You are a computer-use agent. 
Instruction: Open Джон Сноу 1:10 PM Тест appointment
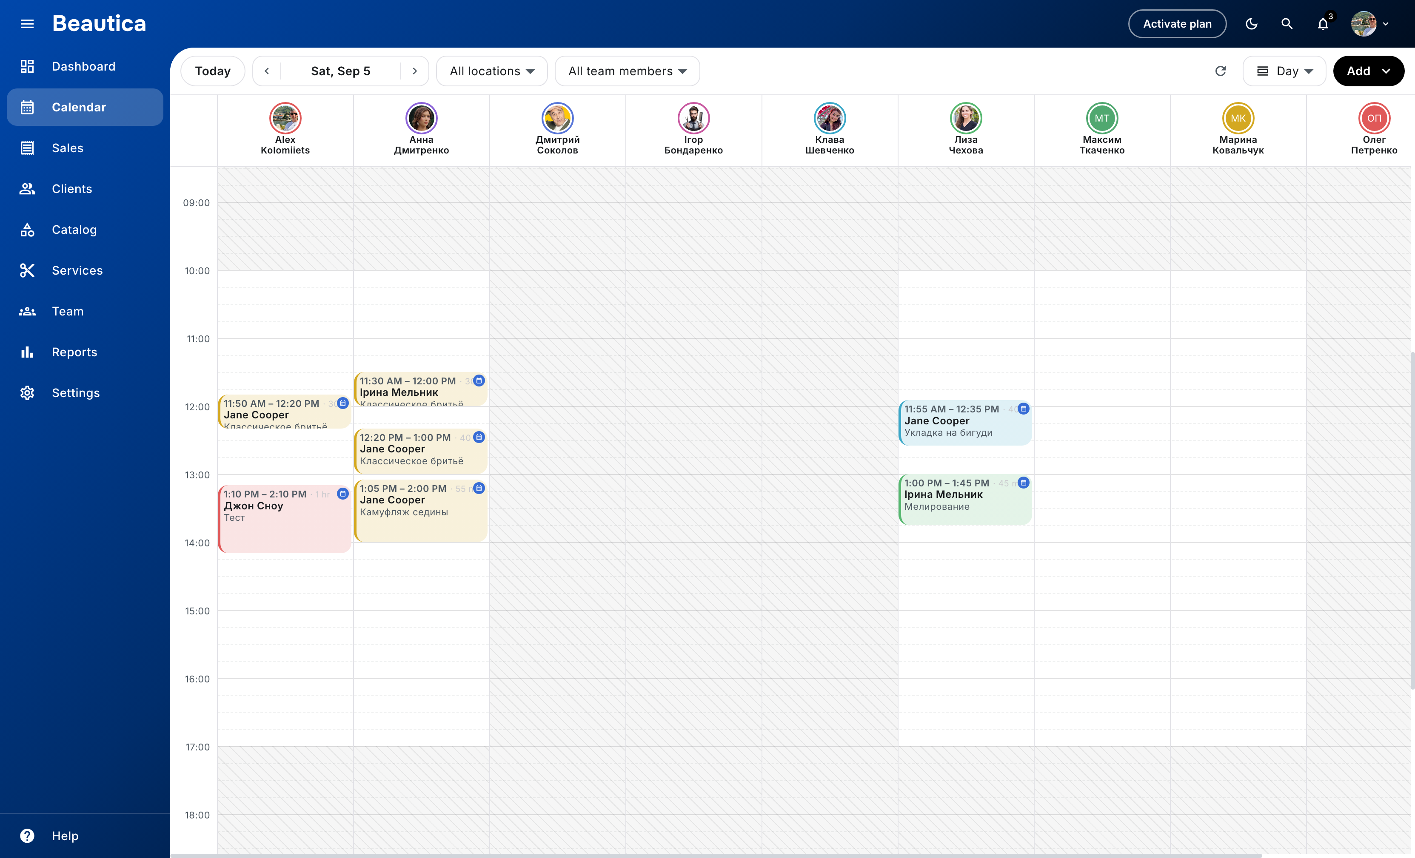[284, 520]
